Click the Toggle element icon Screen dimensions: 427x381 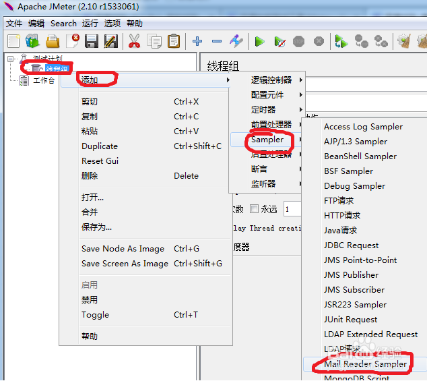(x=236, y=41)
